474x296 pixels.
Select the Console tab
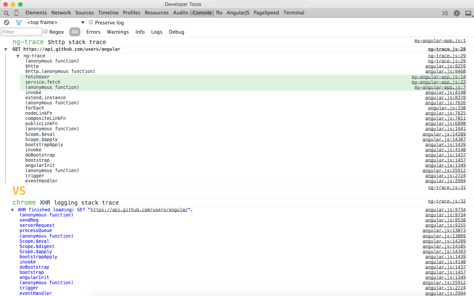[x=202, y=13]
